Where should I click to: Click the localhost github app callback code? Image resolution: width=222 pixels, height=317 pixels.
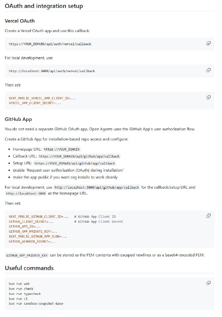click(97, 187)
